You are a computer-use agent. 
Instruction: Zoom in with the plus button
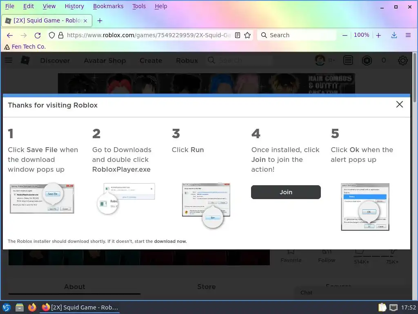378,35
